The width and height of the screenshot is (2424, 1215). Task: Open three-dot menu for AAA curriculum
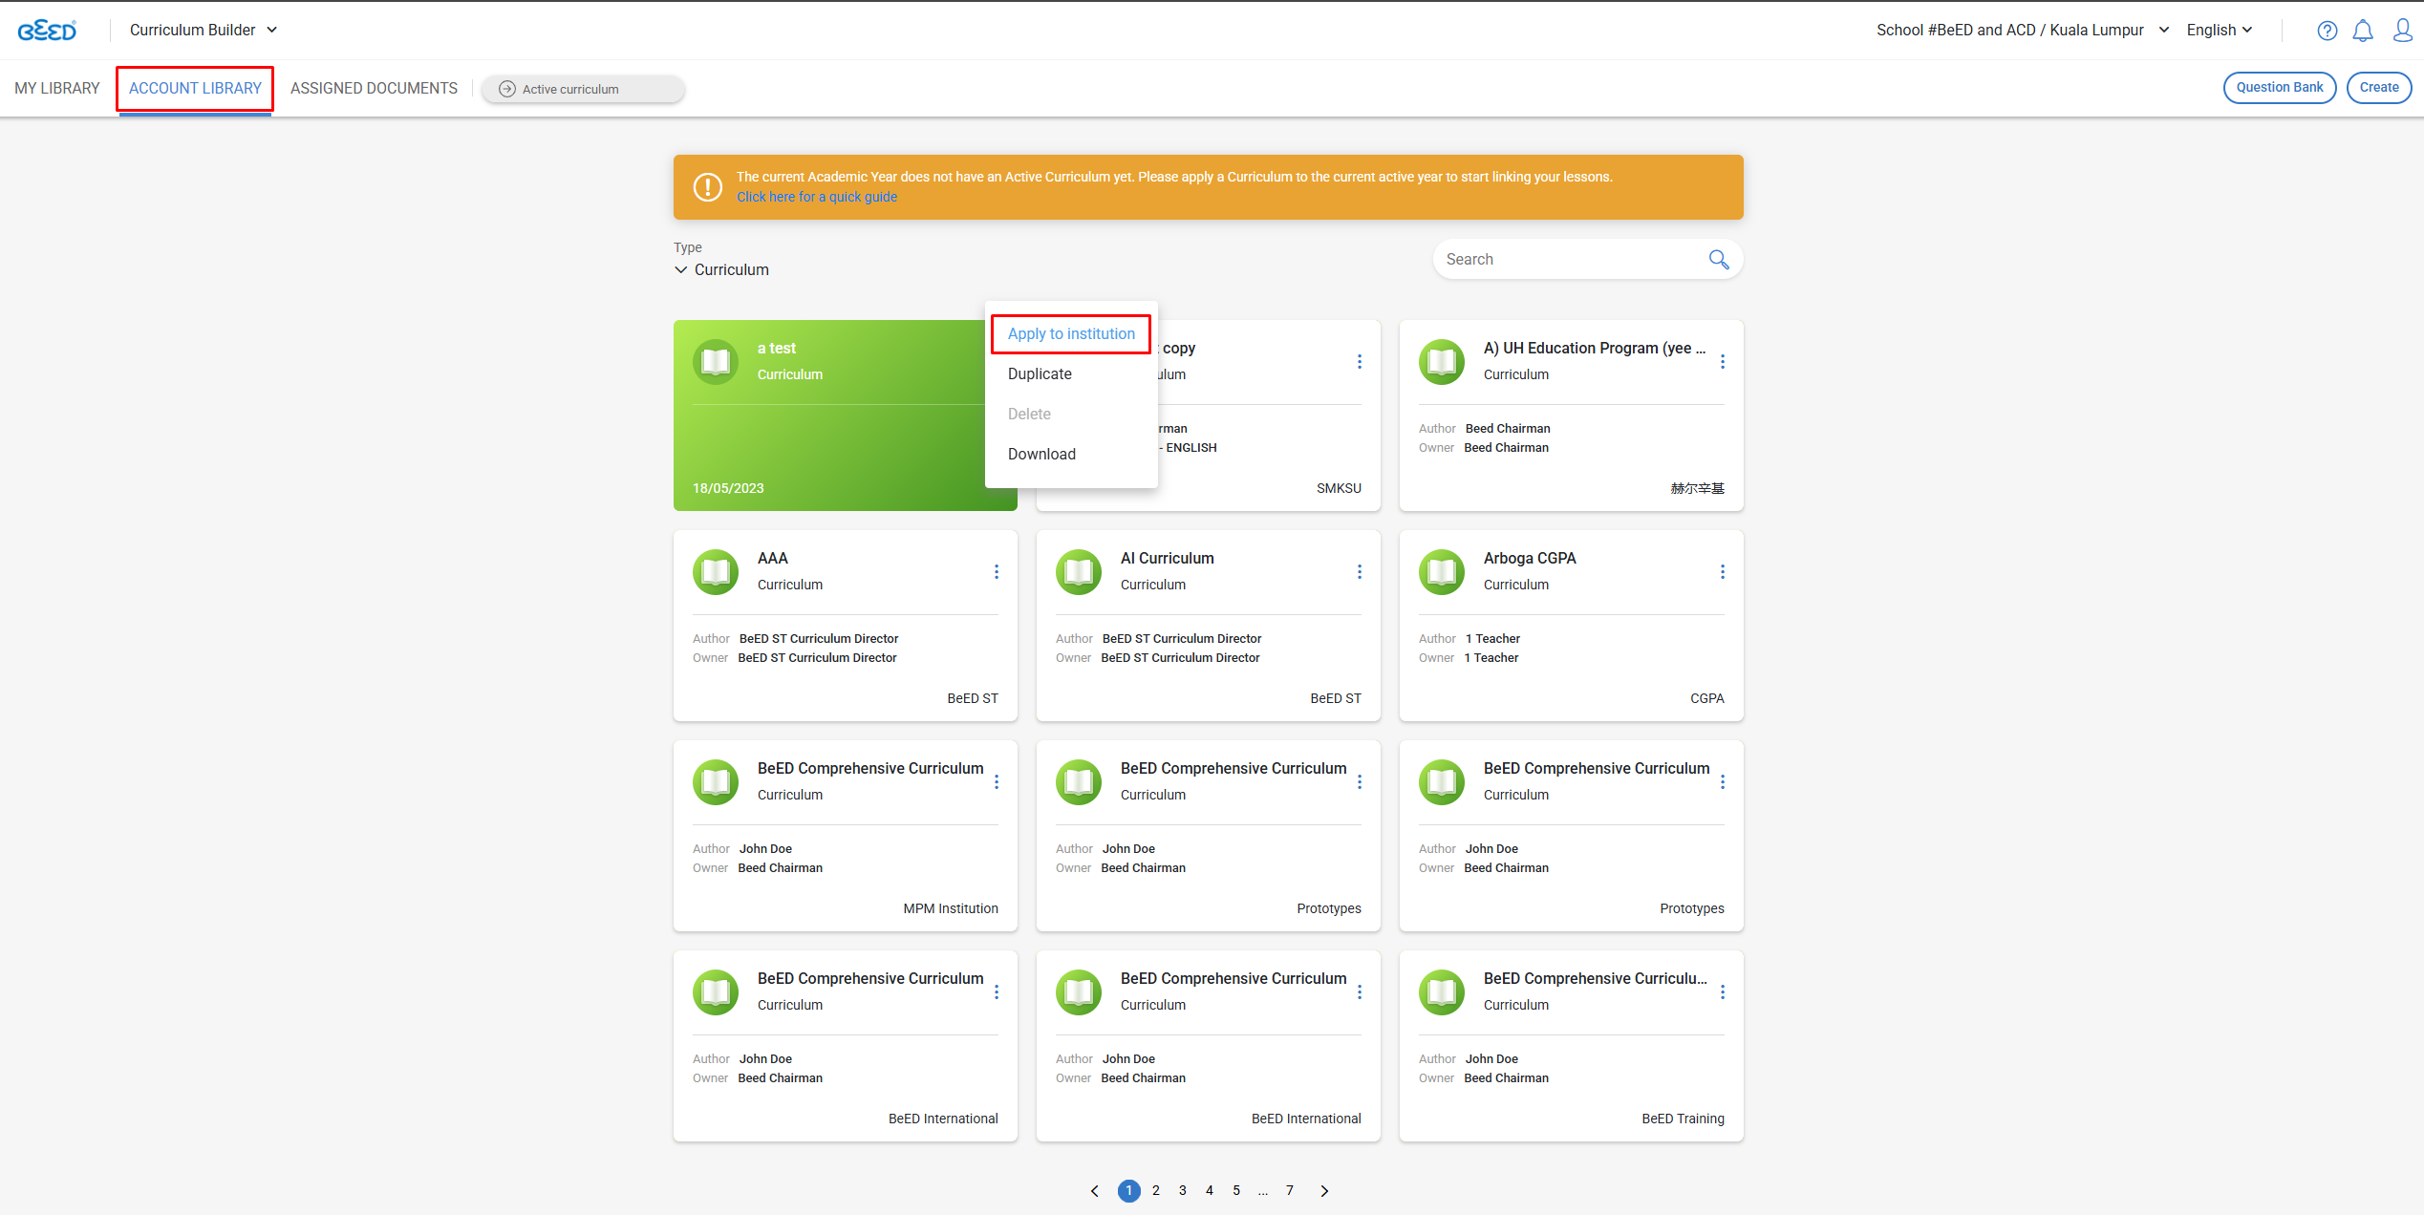tap(996, 571)
